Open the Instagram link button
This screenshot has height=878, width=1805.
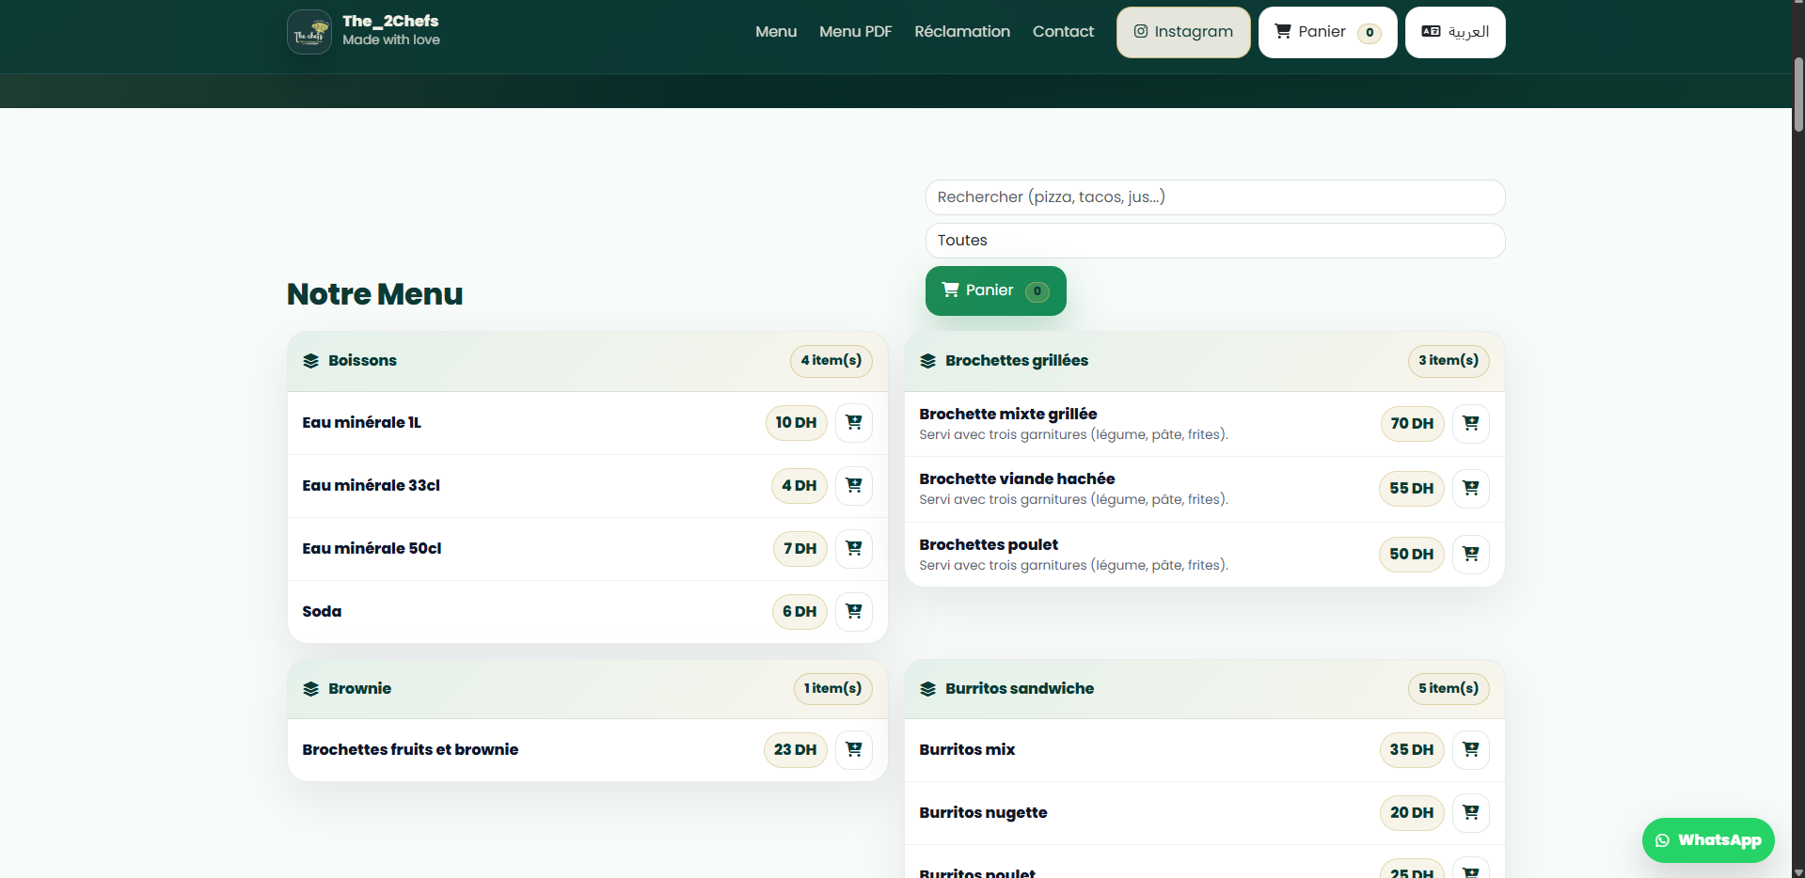pyautogui.click(x=1182, y=32)
